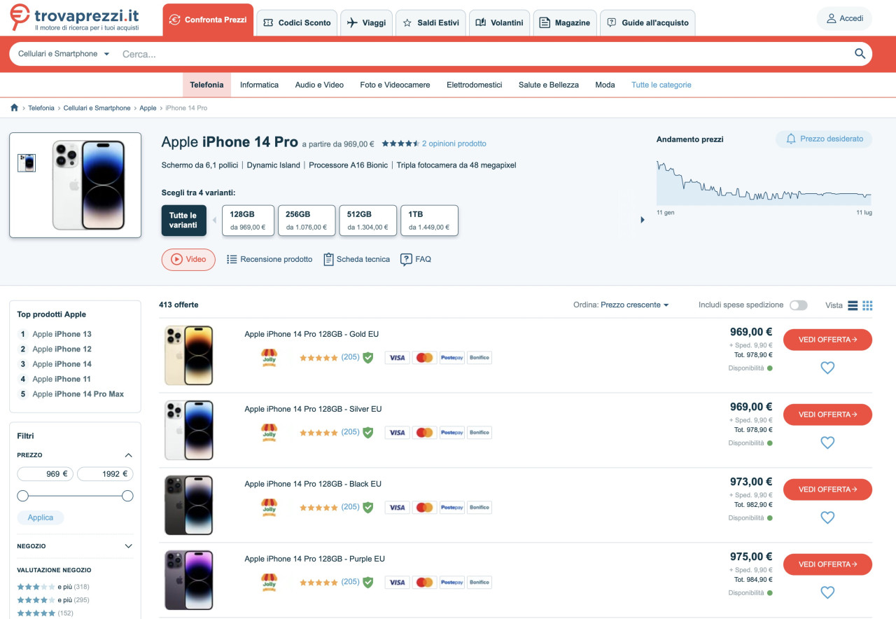Open the Codici Sconto tab
Viewport: 896px width, 619px height.
pos(297,22)
